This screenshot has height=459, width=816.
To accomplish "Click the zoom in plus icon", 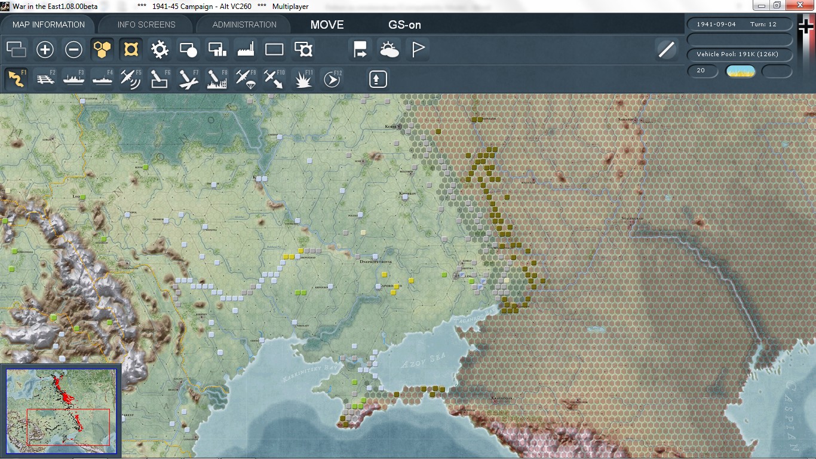I will pyautogui.click(x=45, y=50).
